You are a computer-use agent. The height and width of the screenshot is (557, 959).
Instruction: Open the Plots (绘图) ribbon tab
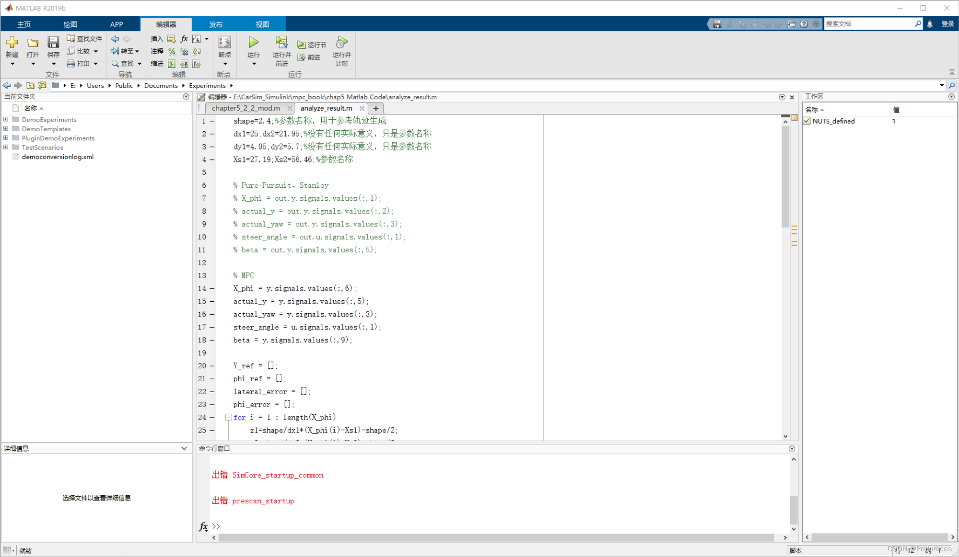pyautogui.click(x=70, y=24)
